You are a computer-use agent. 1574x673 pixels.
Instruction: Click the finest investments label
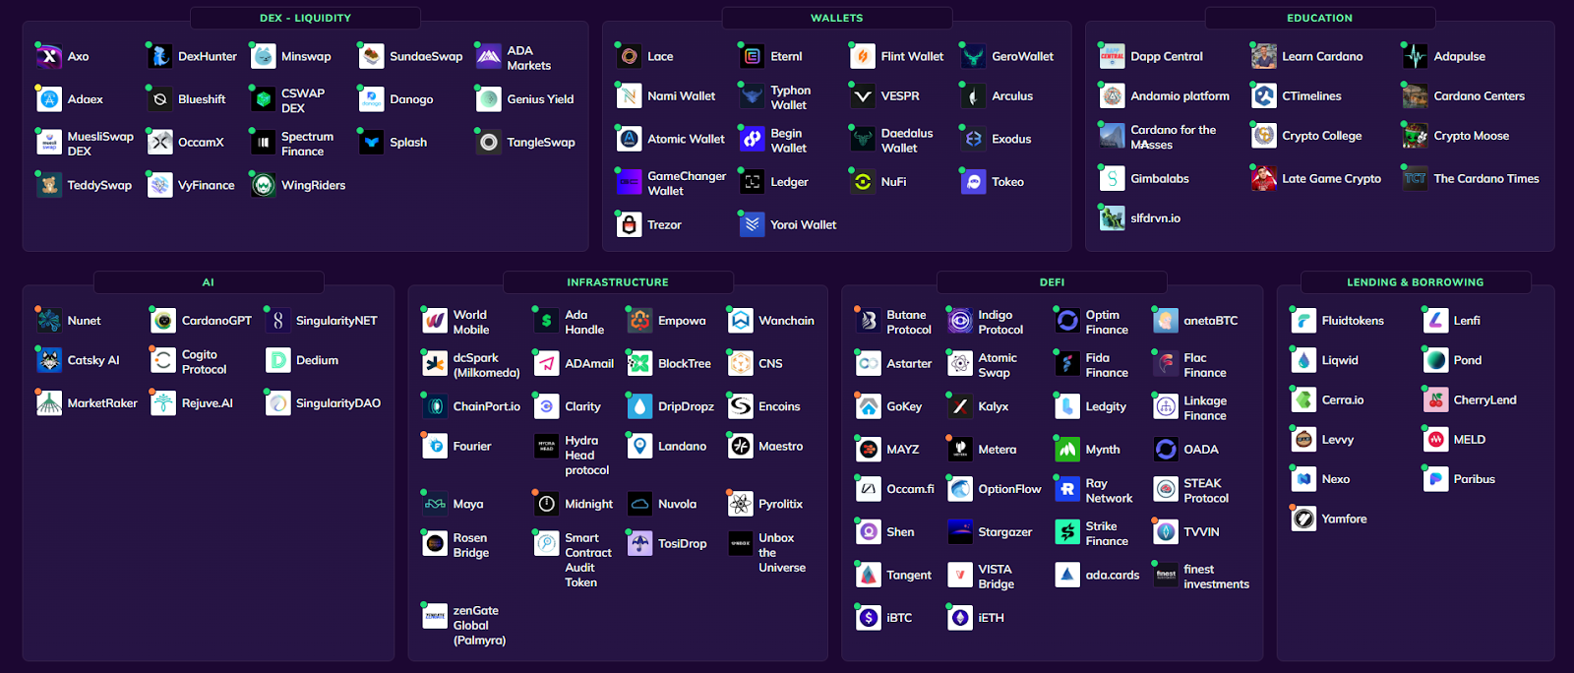(x=1216, y=577)
